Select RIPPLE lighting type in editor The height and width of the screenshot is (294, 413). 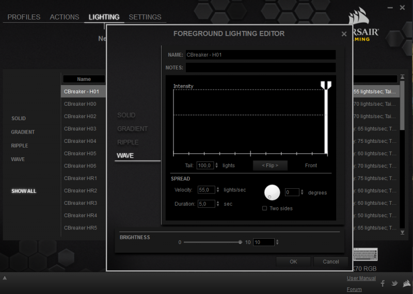tap(128, 142)
